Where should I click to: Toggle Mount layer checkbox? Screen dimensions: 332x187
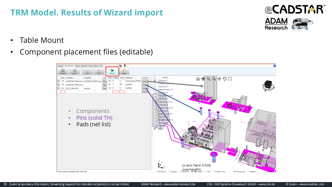click(155, 129)
